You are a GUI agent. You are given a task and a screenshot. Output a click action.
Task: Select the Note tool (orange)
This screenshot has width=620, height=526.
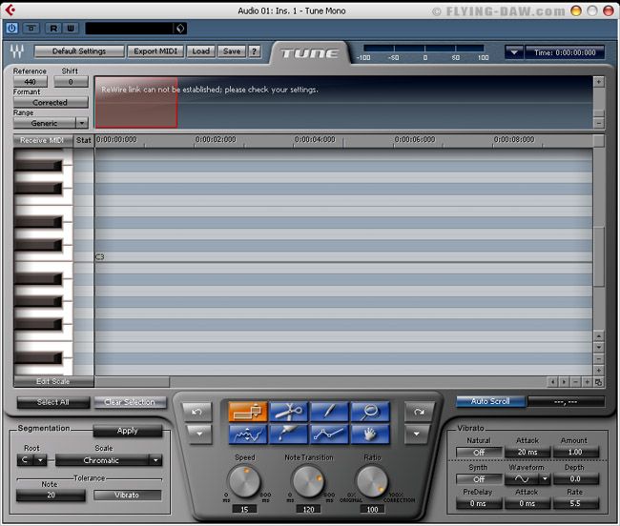coord(248,412)
